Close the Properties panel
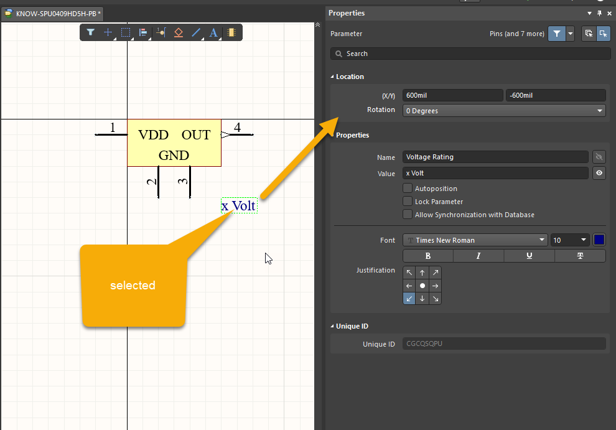The width and height of the screenshot is (616, 430). point(609,13)
